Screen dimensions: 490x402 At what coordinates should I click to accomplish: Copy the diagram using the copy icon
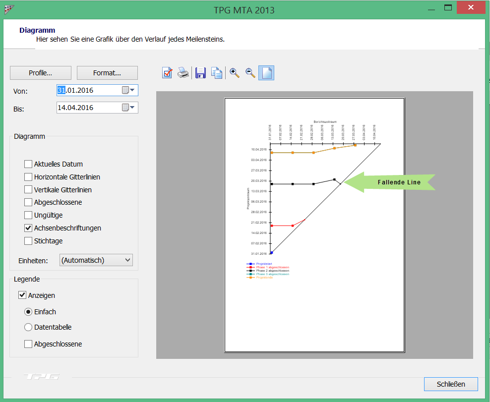[x=217, y=73]
